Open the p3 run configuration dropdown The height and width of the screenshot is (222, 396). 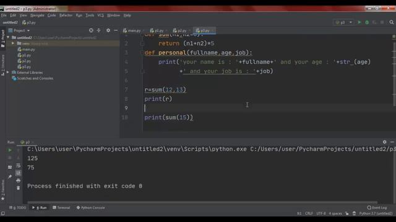click(344, 22)
